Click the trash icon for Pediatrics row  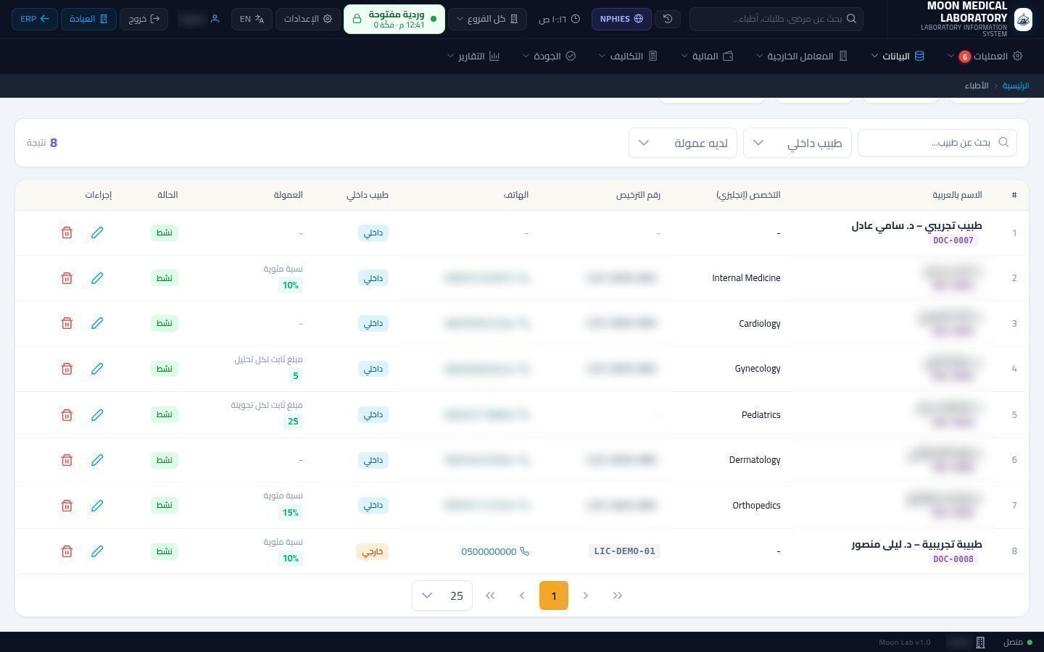[67, 414]
